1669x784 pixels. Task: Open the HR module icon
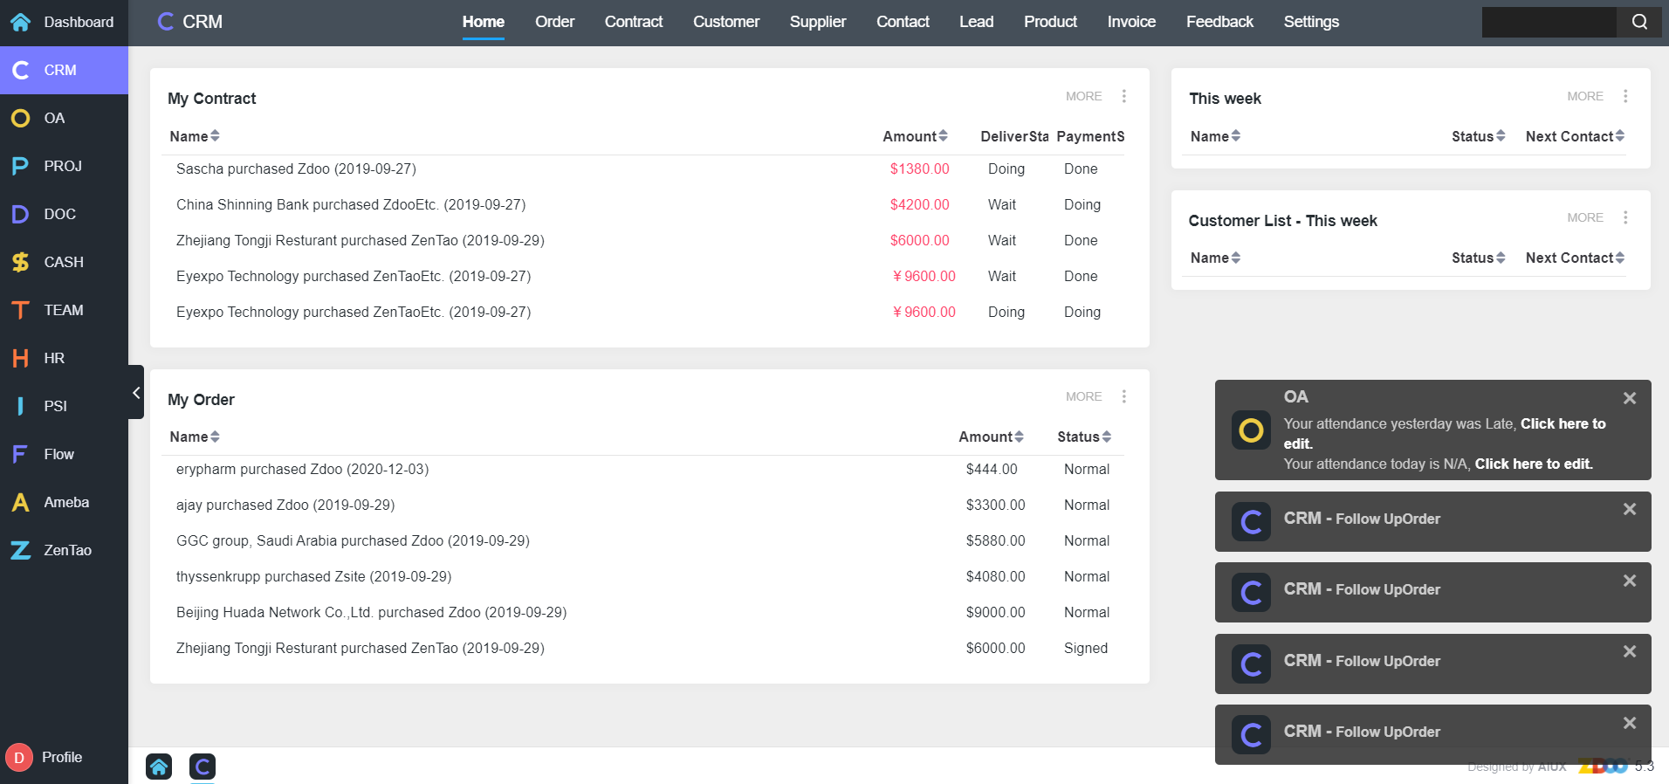pos(21,358)
